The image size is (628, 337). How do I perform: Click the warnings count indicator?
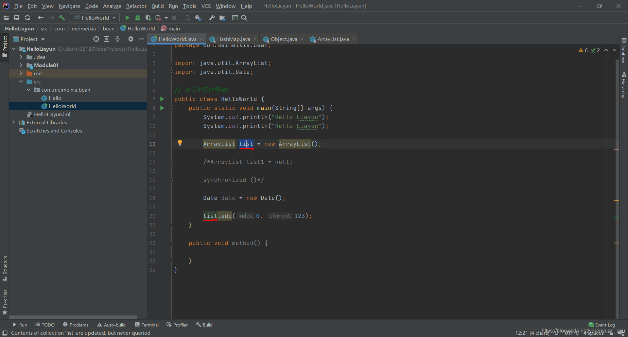pyautogui.click(x=583, y=50)
